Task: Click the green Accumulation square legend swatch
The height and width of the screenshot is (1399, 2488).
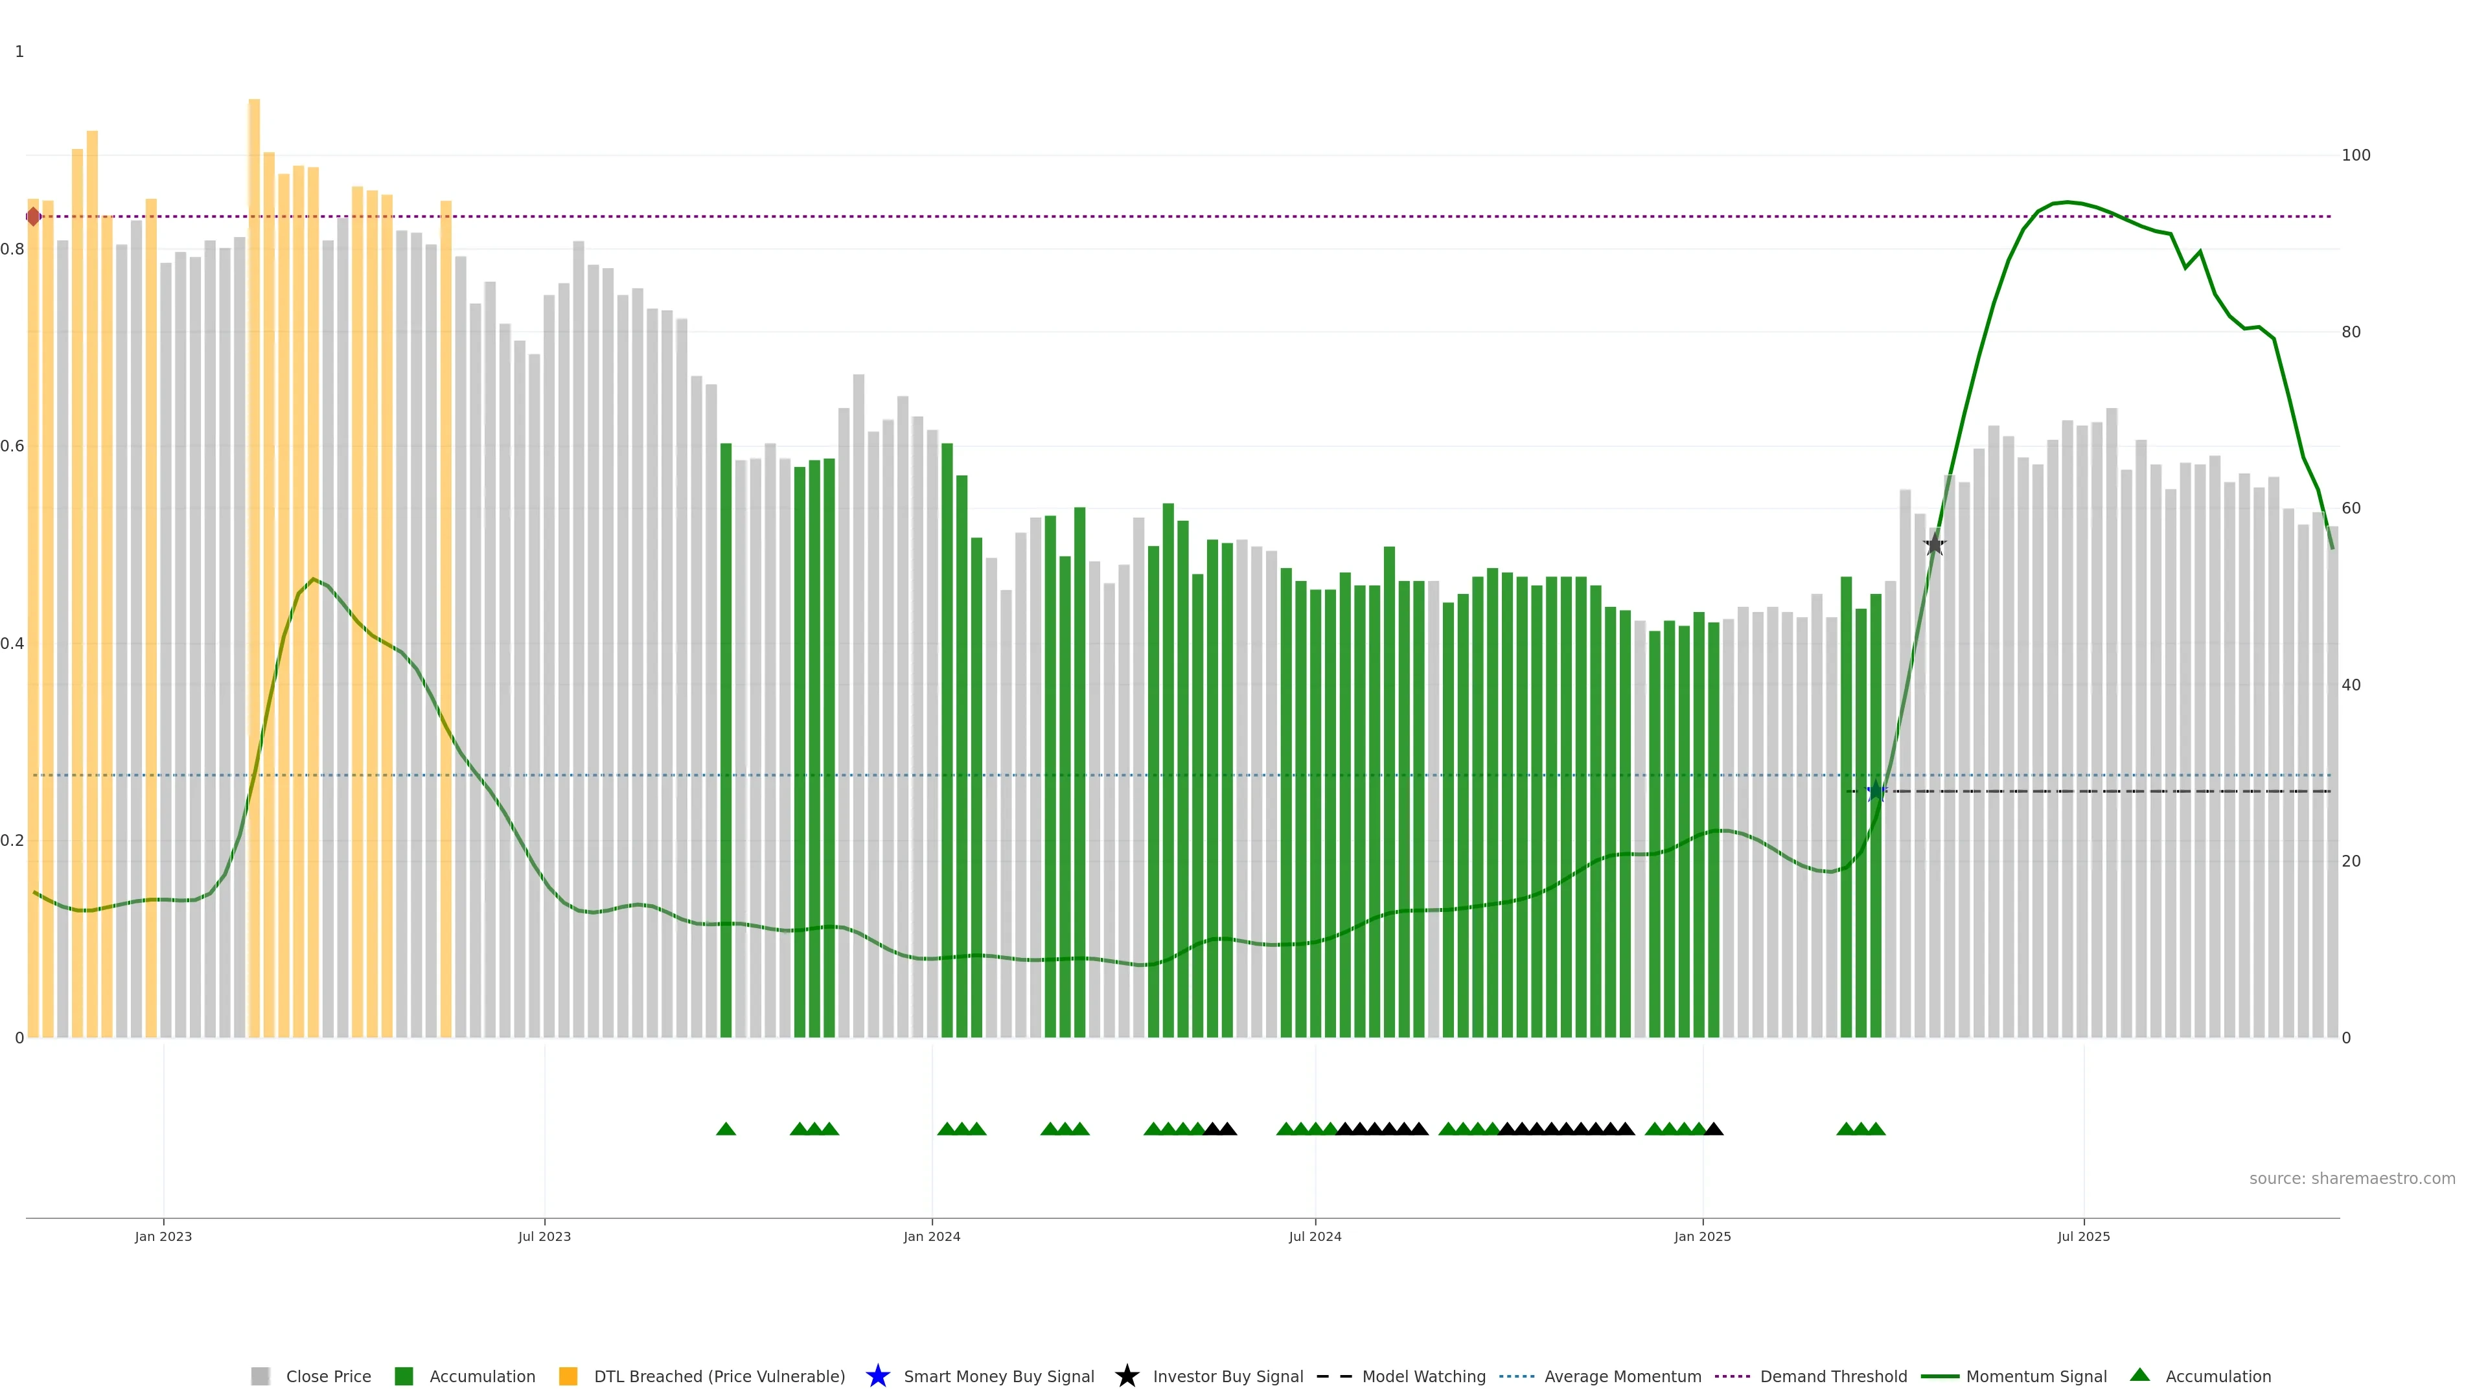Action: [x=404, y=1376]
